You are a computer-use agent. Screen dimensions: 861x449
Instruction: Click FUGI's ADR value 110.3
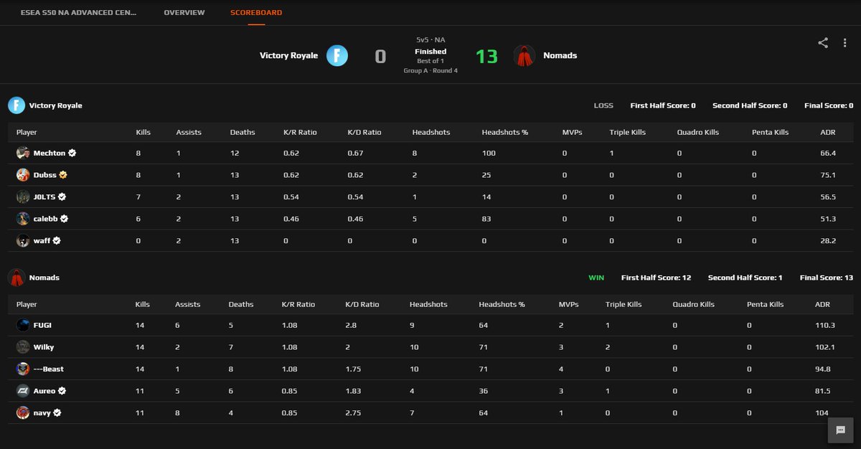coord(825,325)
